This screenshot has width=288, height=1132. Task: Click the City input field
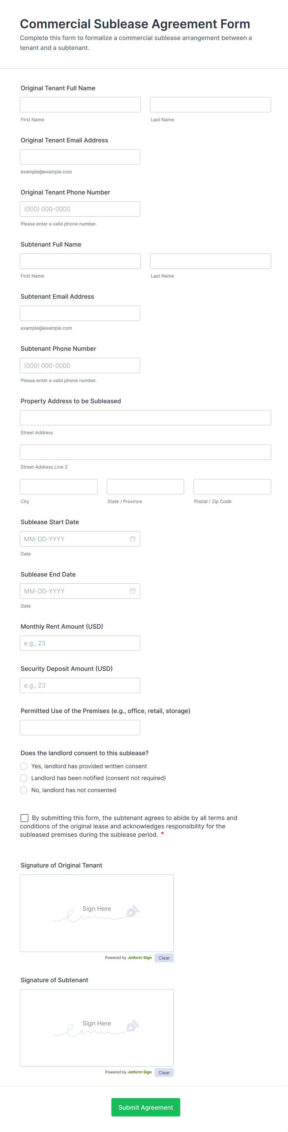(x=59, y=487)
